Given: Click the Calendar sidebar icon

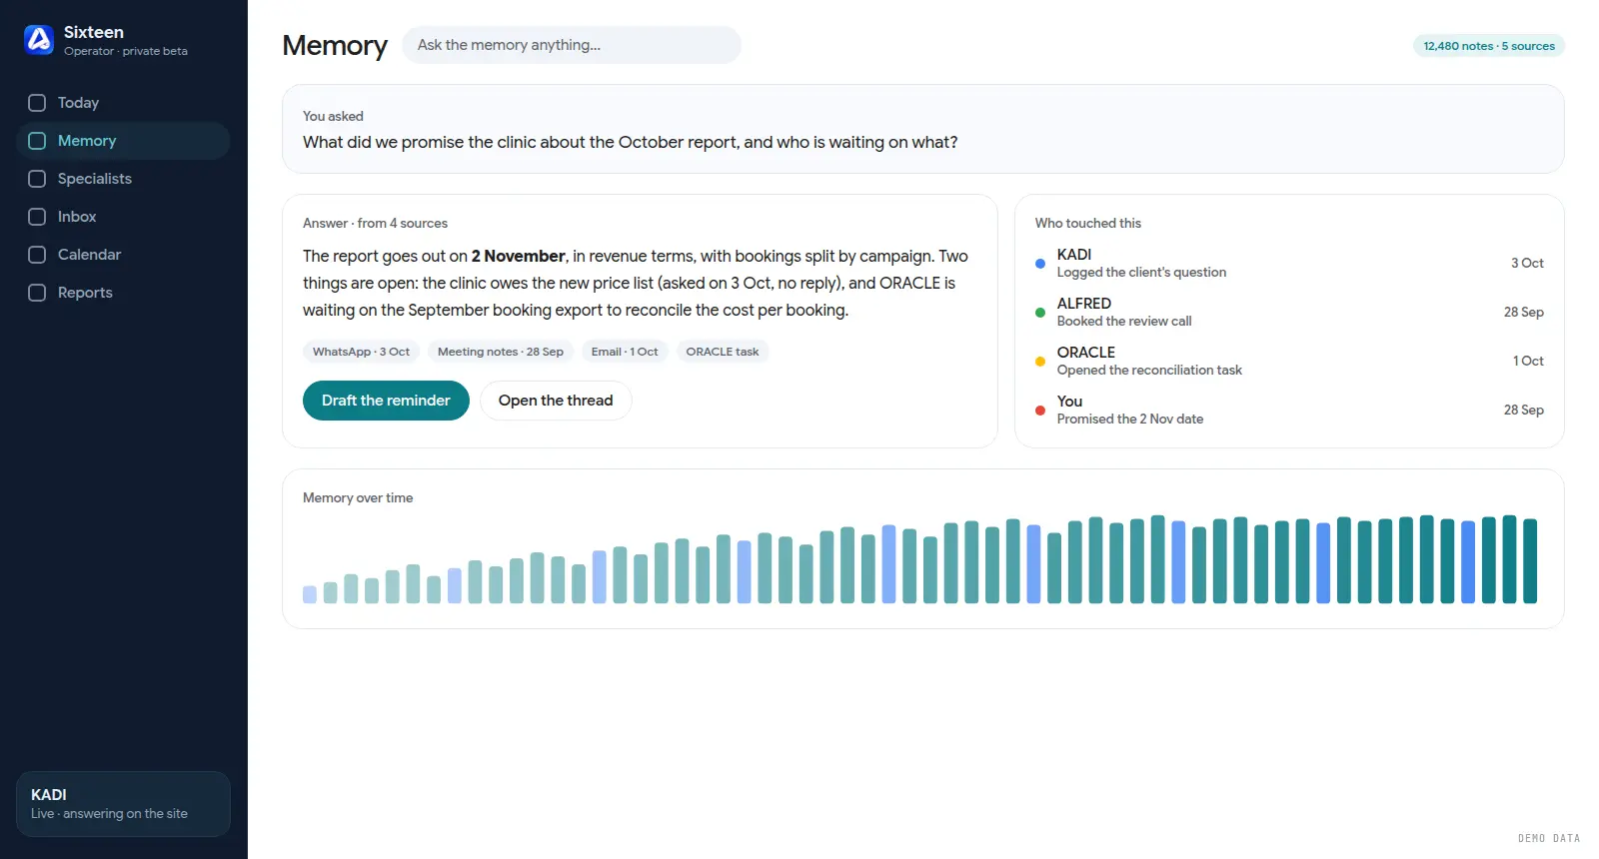Looking at the screenshot, I should pyautogui.click(x=37, y=255).
